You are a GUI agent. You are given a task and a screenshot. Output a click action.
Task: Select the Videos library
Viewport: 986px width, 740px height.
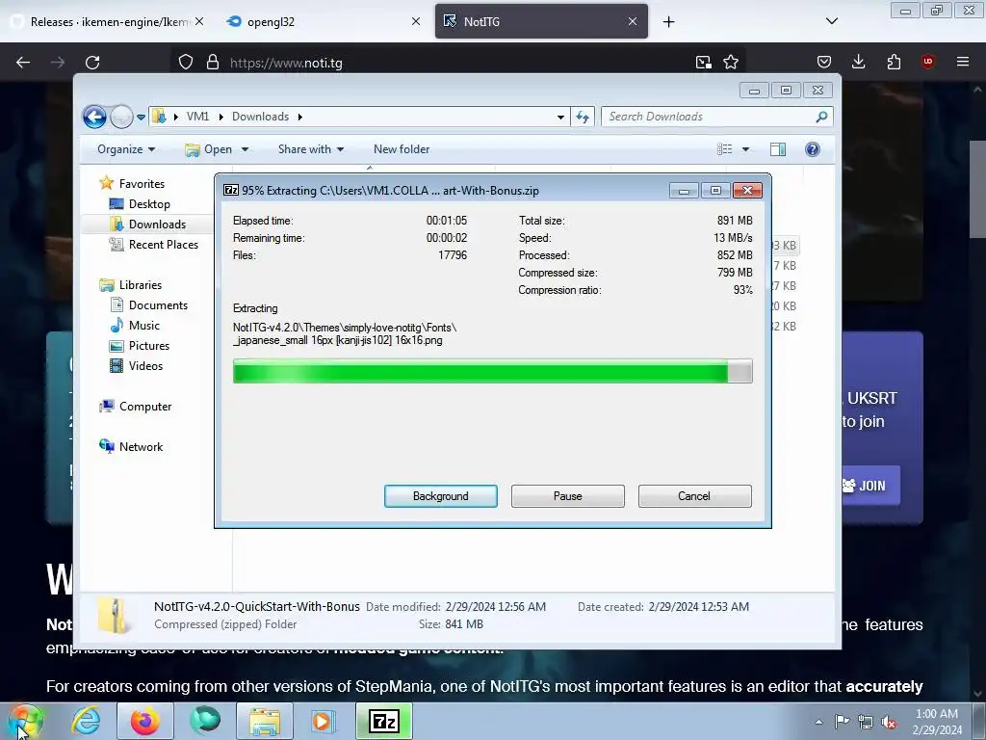coord(145,365)
